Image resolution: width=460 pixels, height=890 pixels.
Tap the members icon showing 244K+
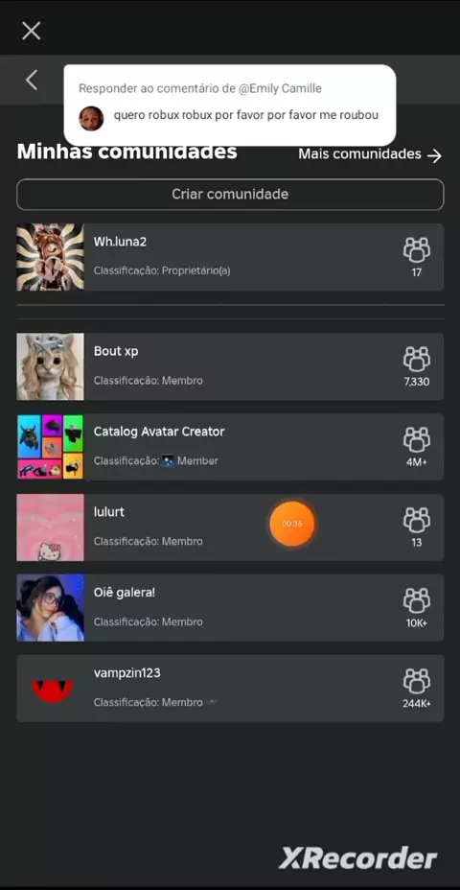click(x=417, y=681)
